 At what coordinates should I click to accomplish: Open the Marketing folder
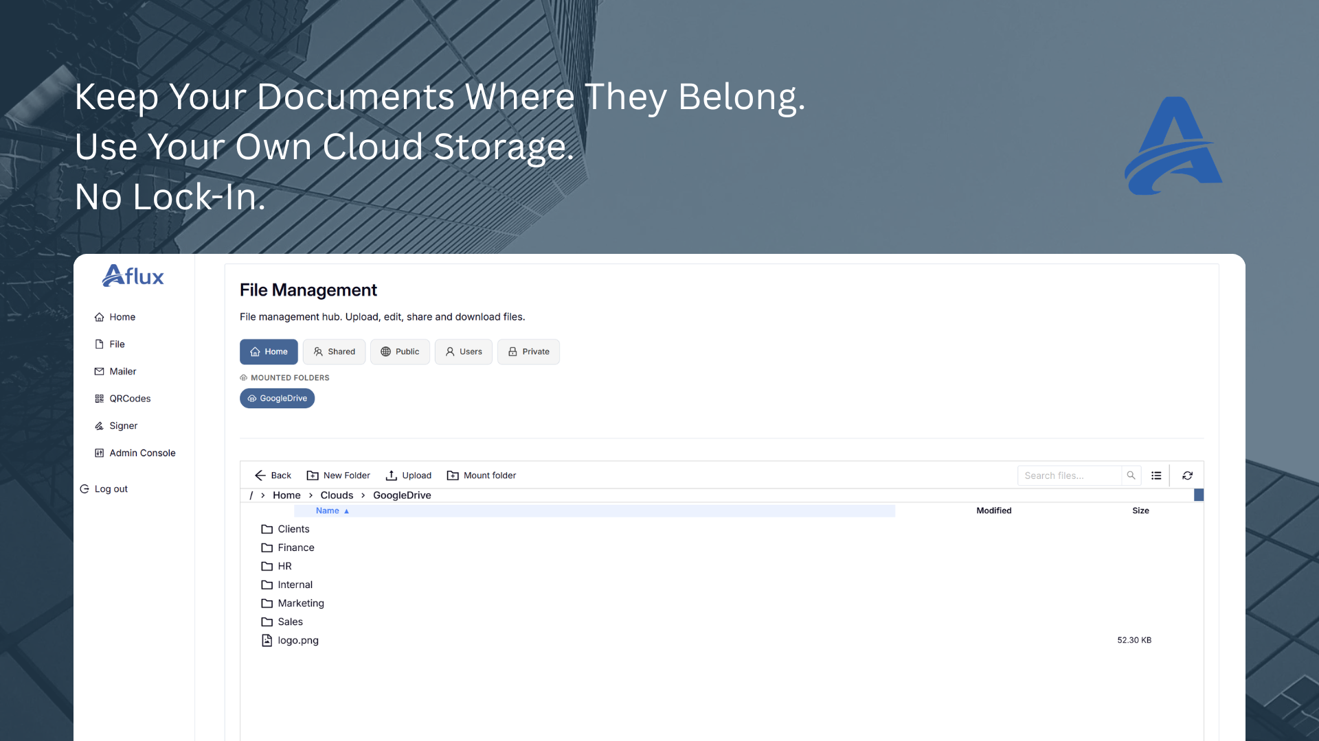300,603
